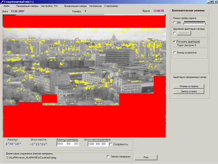218x164 pixels.
Task: Select the Показать адаптацию radio option
Action: (175, 41)
